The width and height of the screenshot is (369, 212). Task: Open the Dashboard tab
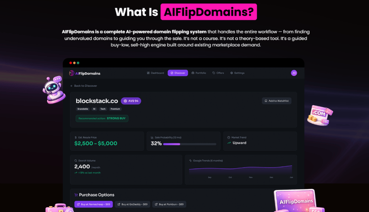tap(155, 73)
